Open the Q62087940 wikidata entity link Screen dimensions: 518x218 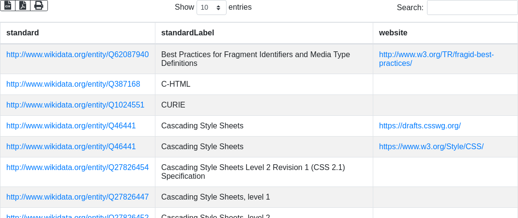click(x=77, y=55)
